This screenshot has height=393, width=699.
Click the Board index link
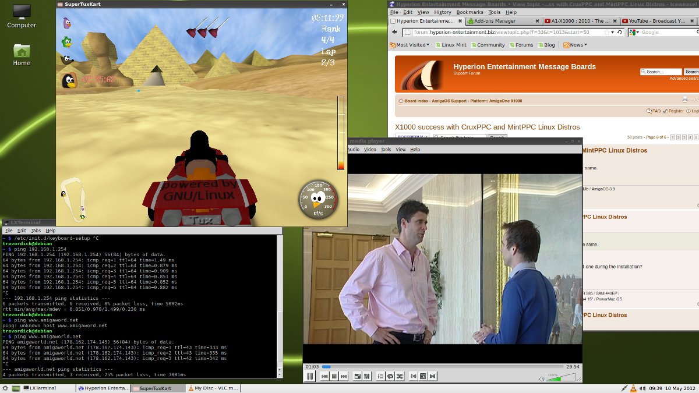pos(416,101)
